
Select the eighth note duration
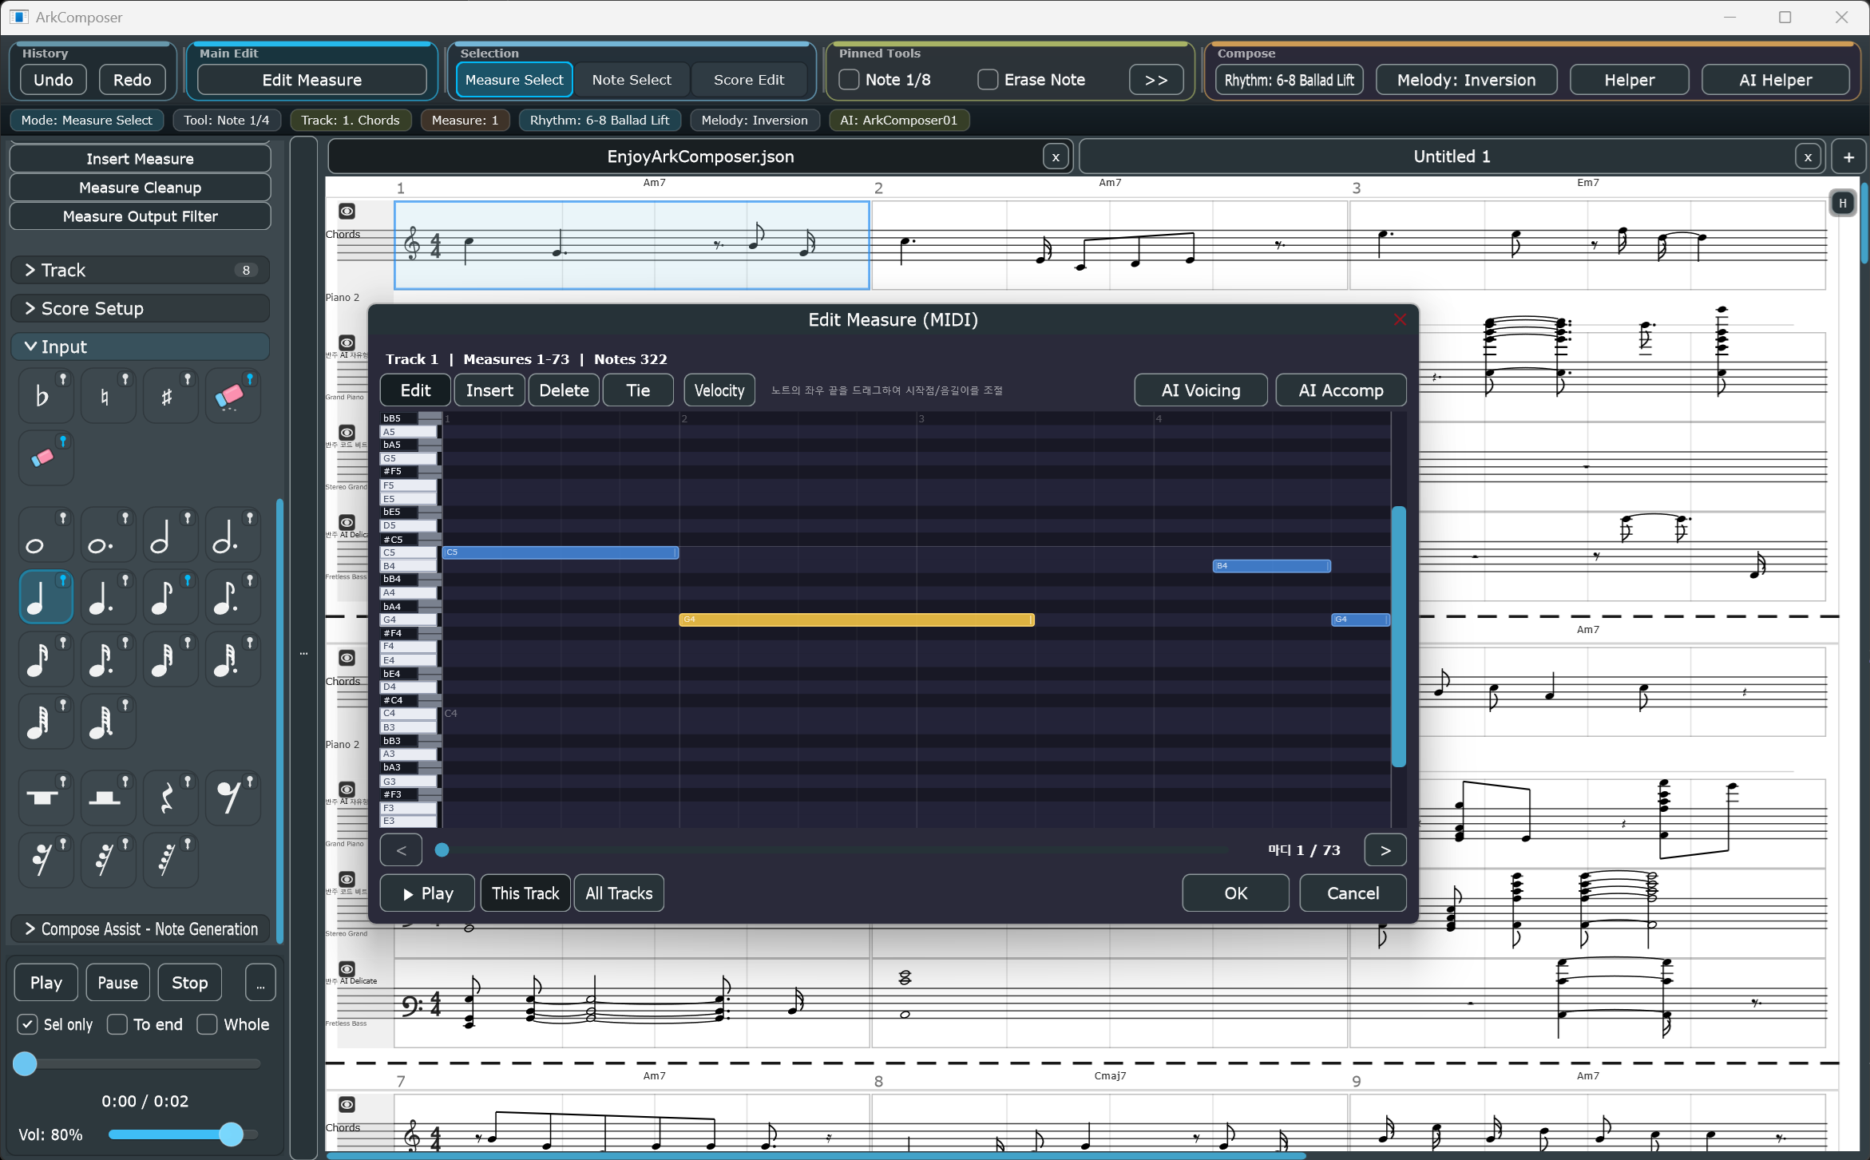[170, 597]
